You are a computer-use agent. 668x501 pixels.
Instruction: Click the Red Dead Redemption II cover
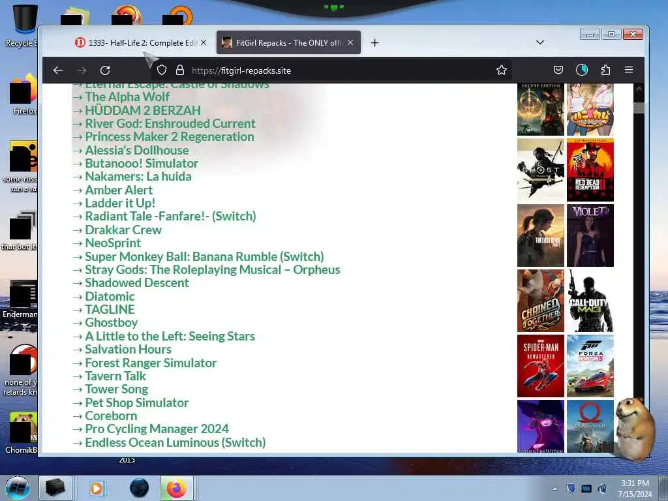coord(590,170)
